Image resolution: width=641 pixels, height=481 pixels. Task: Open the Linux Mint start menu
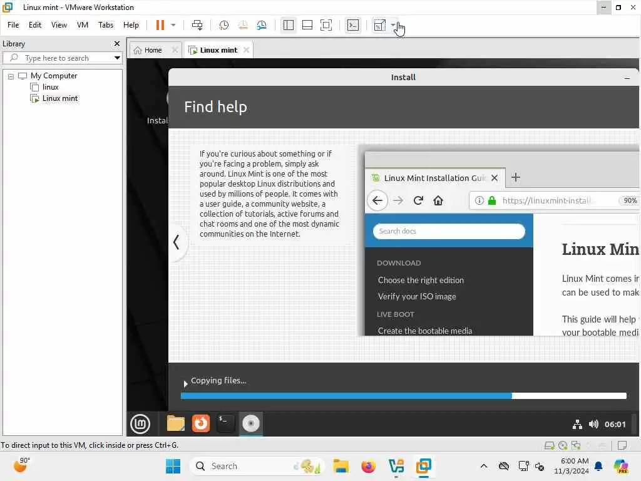pos(140,424)
